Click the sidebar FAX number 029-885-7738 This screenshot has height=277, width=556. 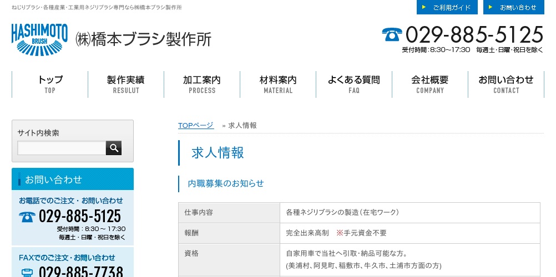(80, 272)
